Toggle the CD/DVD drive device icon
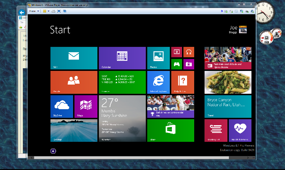The height and width of the screenshot is (170, 285). (x=231, y=11)
